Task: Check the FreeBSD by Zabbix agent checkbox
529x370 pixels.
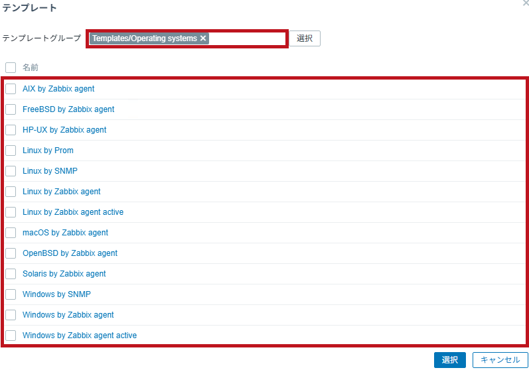Action: tap(11, 109)
